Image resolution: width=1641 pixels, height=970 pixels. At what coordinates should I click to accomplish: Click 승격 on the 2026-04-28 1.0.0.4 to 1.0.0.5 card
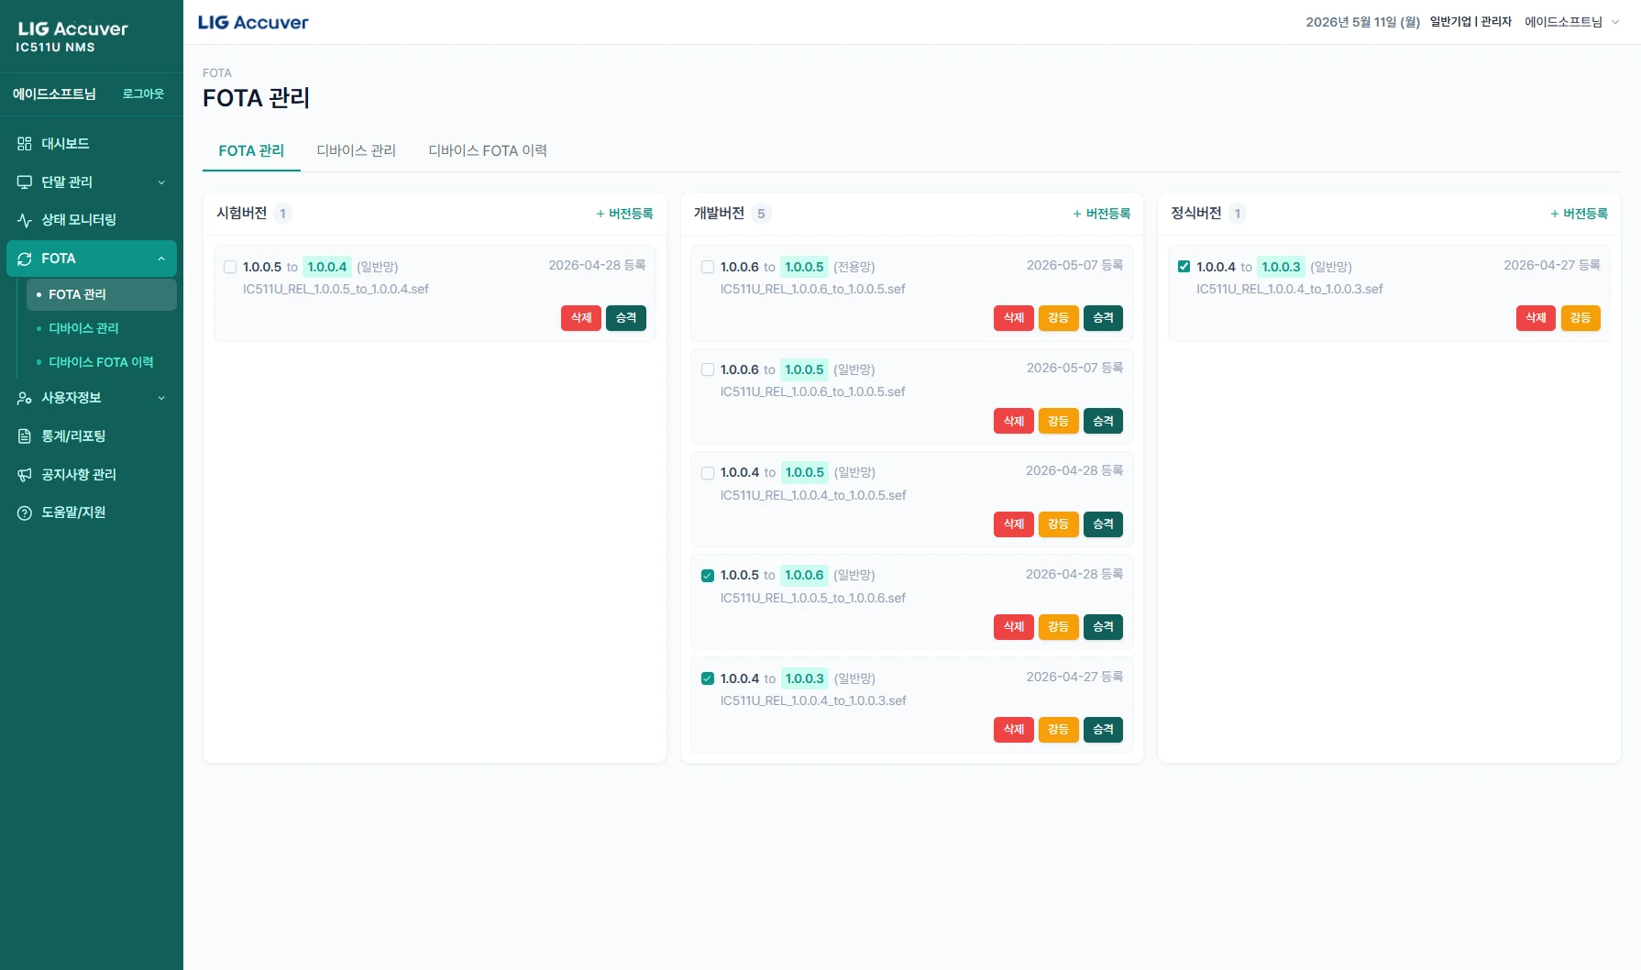(x=1103, y=524)
